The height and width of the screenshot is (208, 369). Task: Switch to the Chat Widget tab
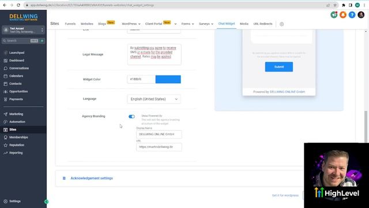coord(227,24)
